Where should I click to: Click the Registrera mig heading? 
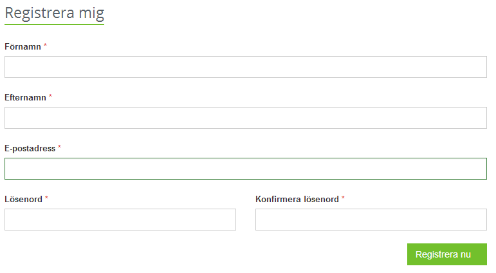[54, 12]
